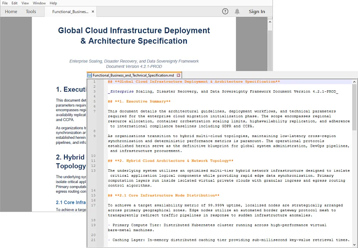The height and width of the screenshot is (248, 358).
Task: Open the Window menu in the PDF viewer
Action: [39, 3]
